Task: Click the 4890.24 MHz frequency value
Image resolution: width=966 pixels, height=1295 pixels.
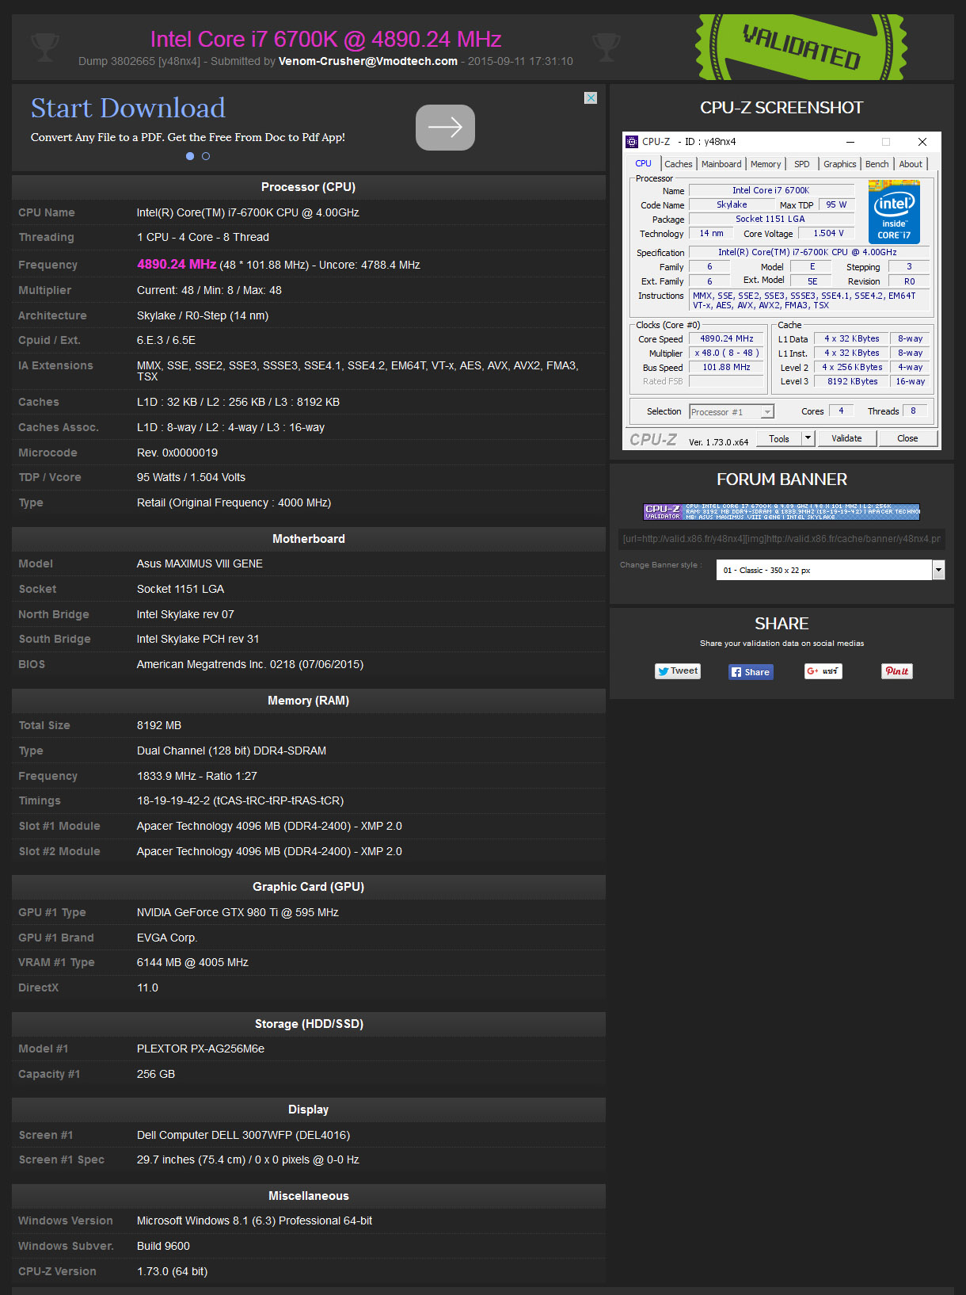Action: pos(177,264)
